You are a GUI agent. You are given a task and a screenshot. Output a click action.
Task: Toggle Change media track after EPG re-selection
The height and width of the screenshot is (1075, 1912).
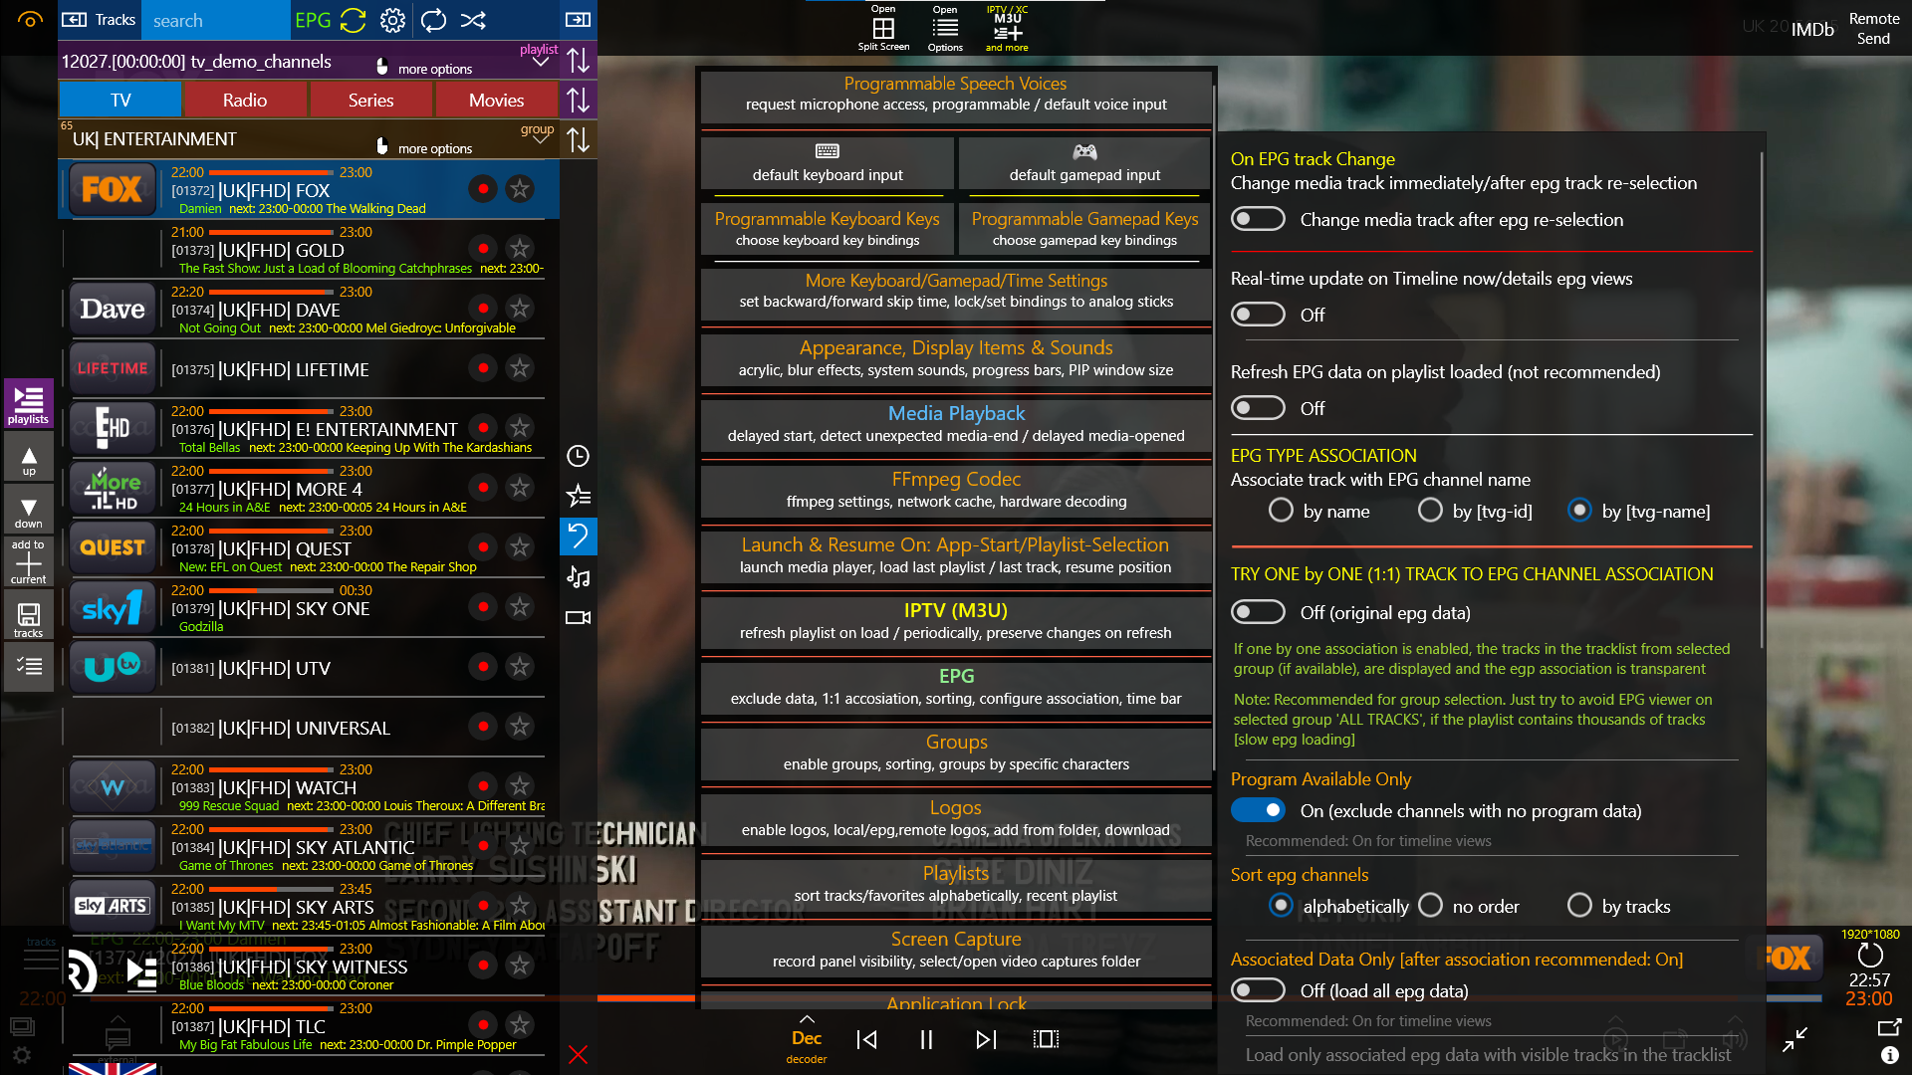coord(1256,218)
